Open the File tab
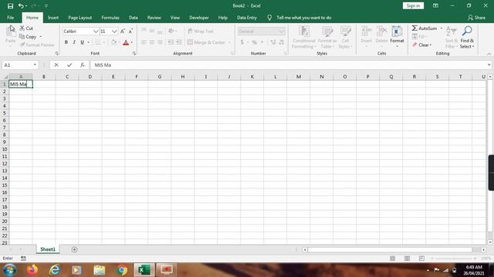The width and height of the screenshot is (494, 277). coord(10,18)
